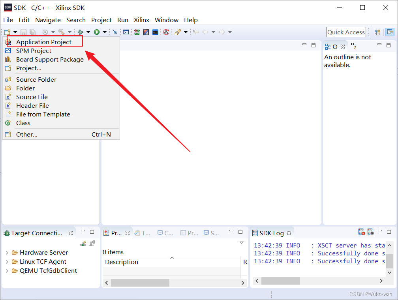Switch to the SDK Terminal tab
The image size is (398, 300).
pos(211,233)
